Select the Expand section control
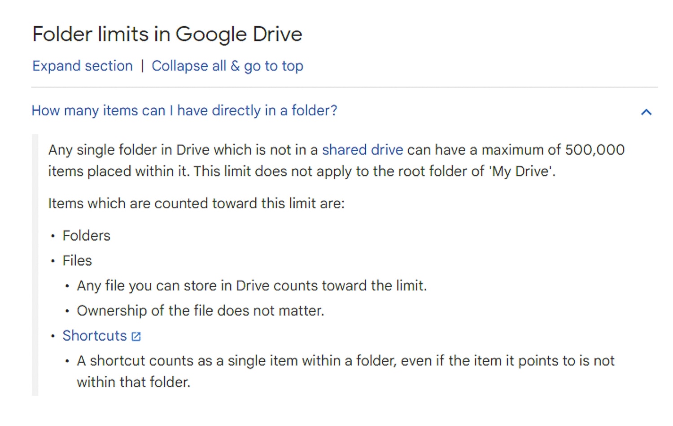 tap(82, 66)
